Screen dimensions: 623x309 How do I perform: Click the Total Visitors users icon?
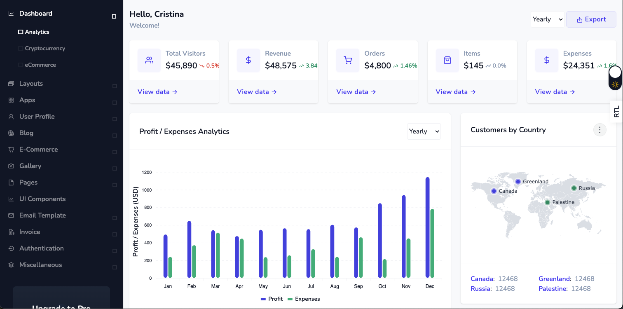pyautogui.click(x=149, y=61)
